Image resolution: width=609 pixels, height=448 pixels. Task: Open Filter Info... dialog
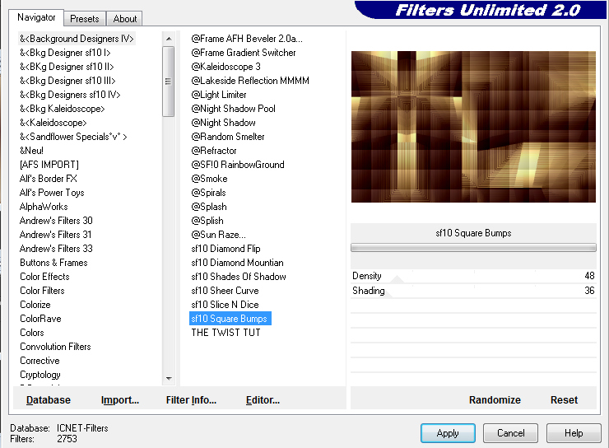coord(191,400)
